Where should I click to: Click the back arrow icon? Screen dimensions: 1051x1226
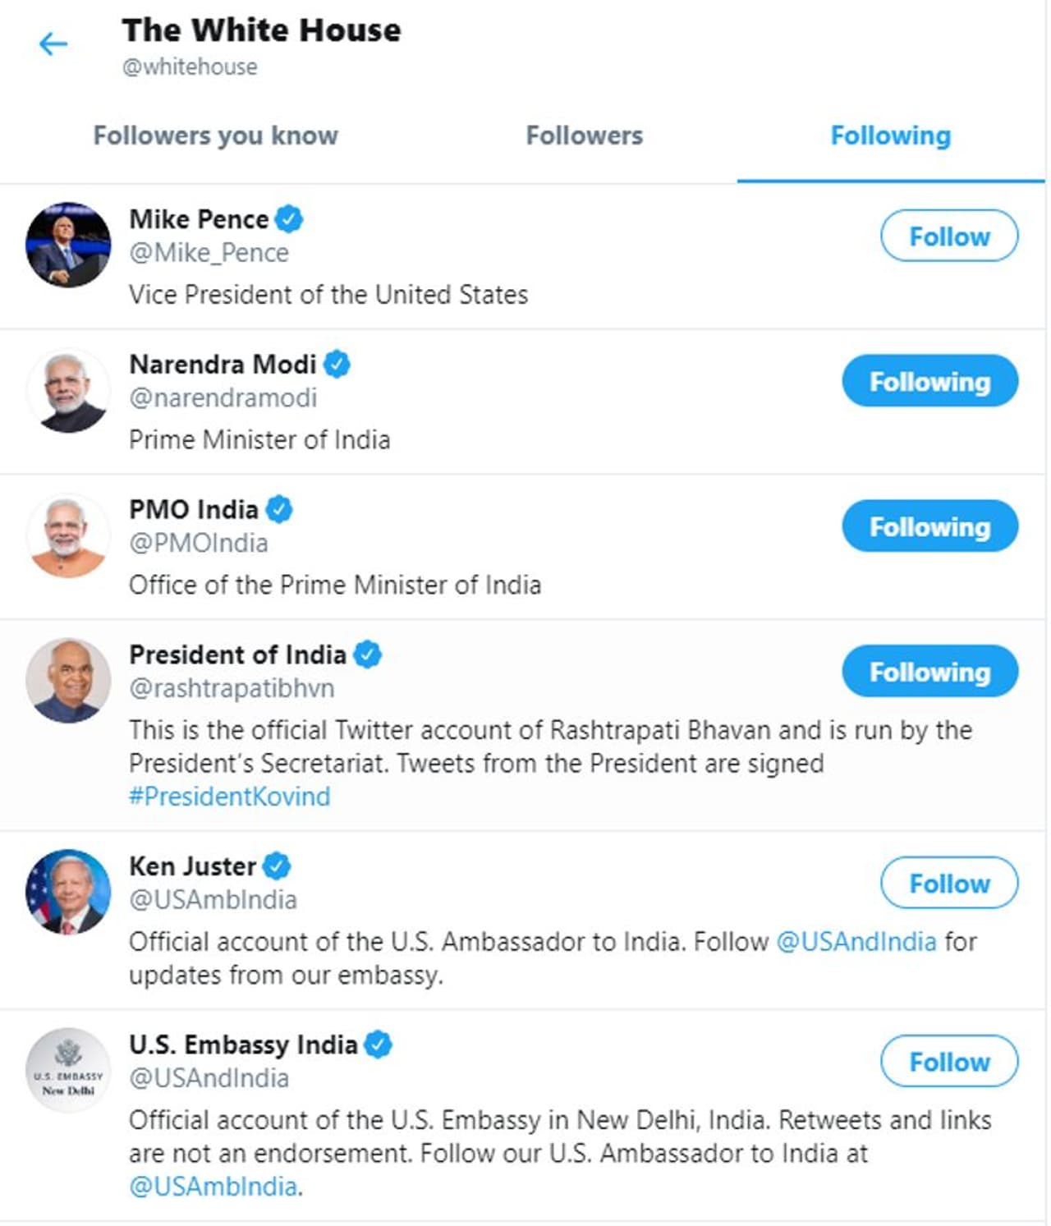[53, 44]
